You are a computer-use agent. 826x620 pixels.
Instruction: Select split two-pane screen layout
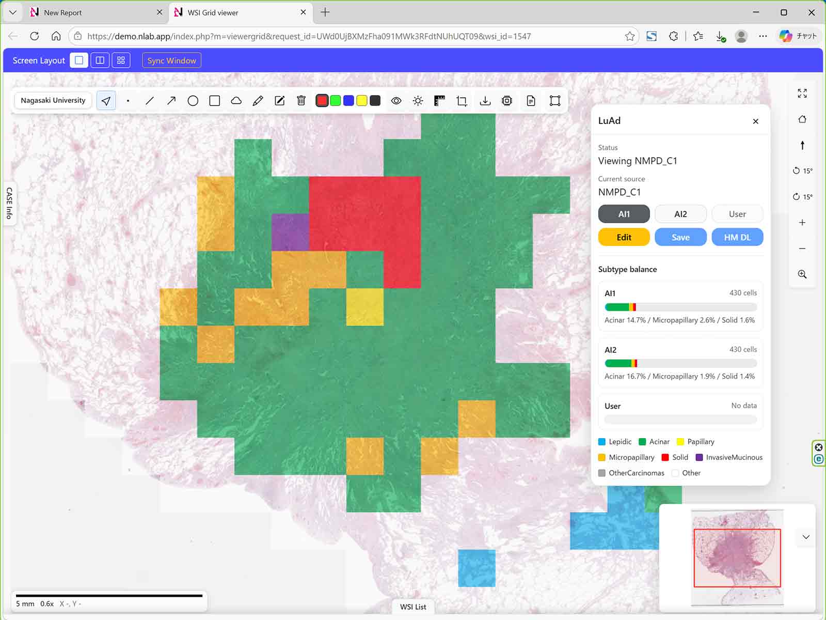pyautogui.click(x=100, y=60)
